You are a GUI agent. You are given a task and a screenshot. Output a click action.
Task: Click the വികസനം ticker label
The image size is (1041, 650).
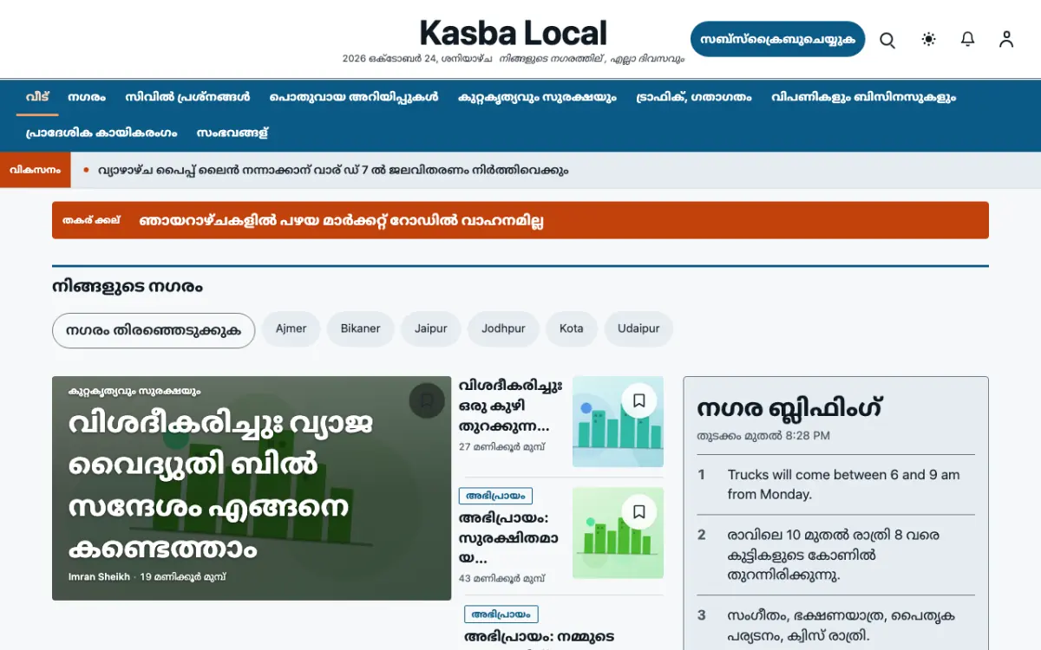click(x=36, y=171)
